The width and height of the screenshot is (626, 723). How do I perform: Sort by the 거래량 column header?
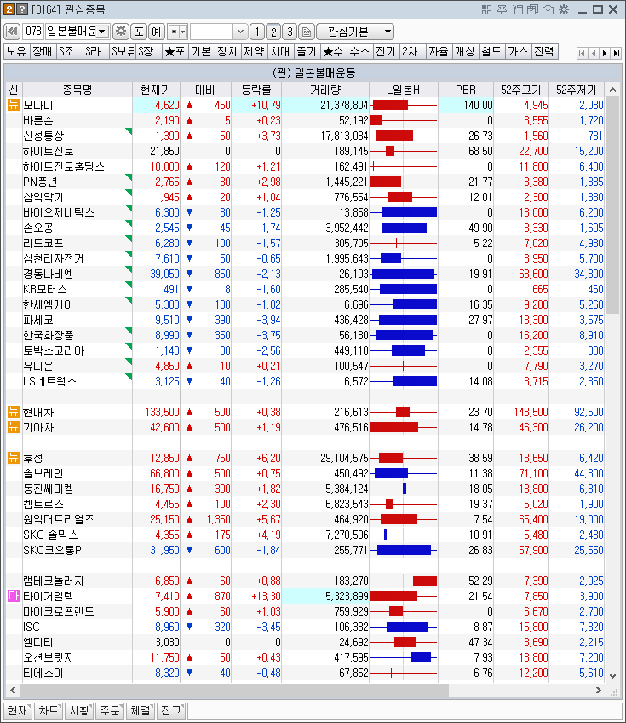pyautogui.click(x=325, y=90)
